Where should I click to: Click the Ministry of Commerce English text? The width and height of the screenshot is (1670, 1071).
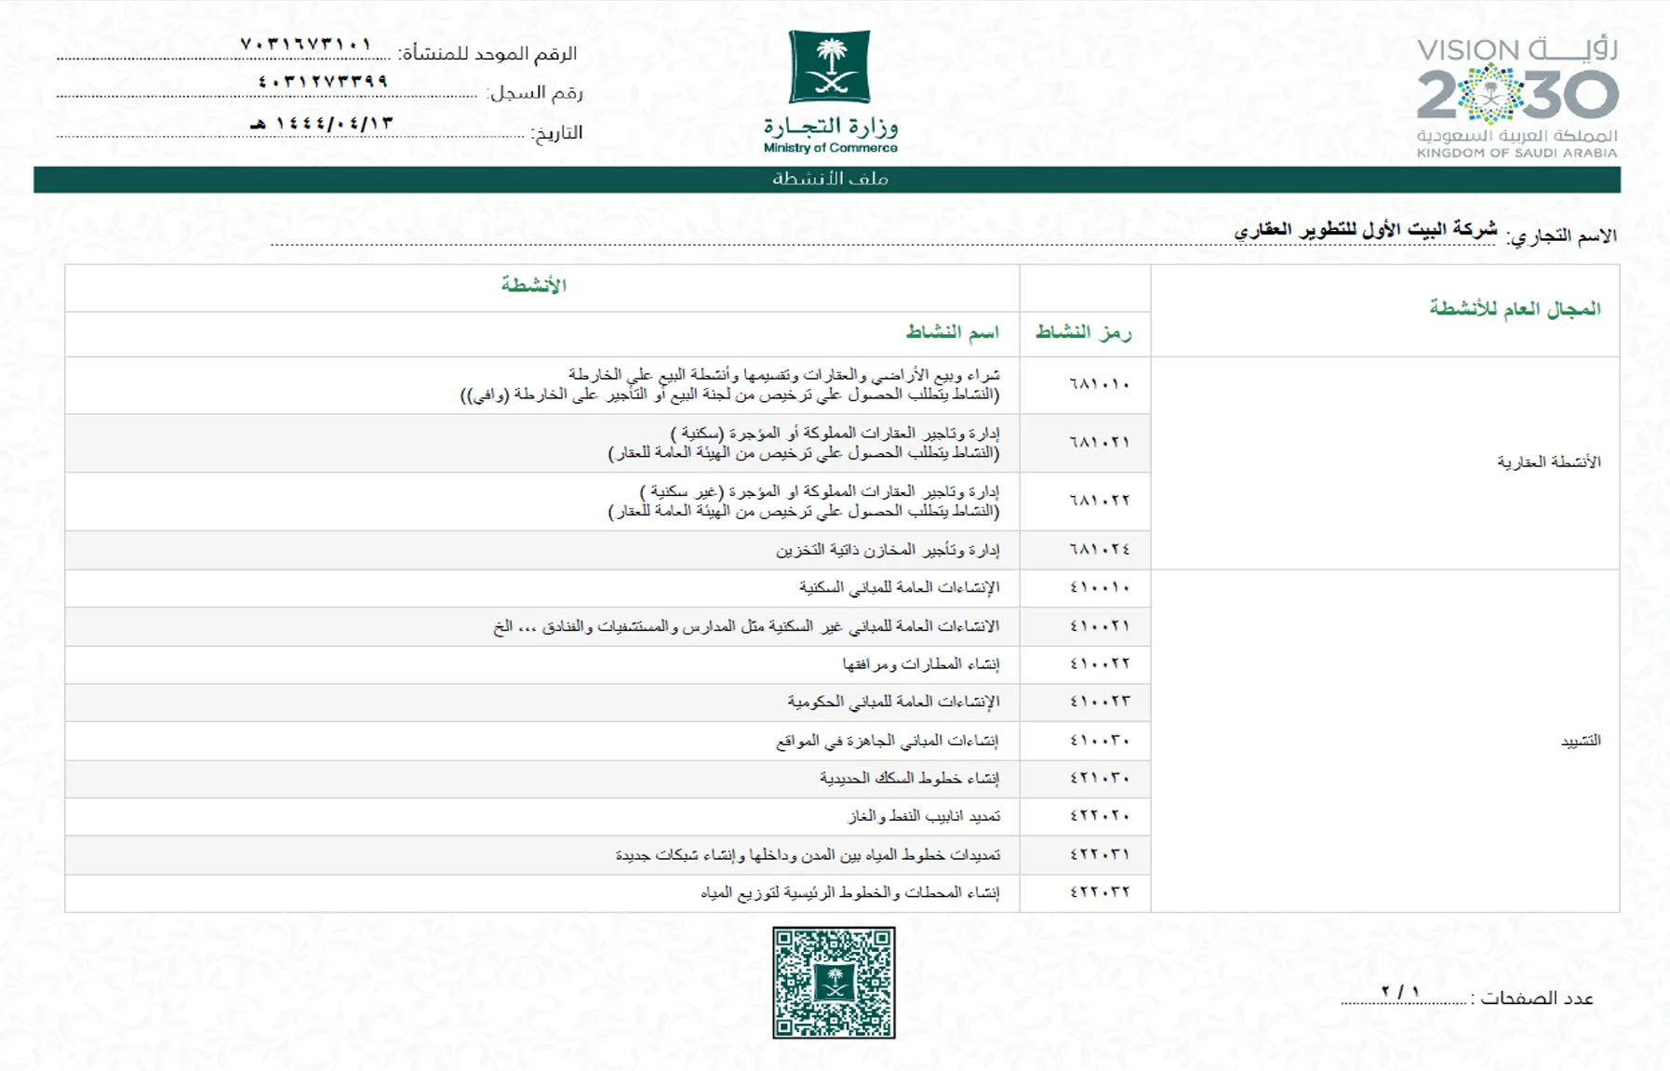pos(830,148)
